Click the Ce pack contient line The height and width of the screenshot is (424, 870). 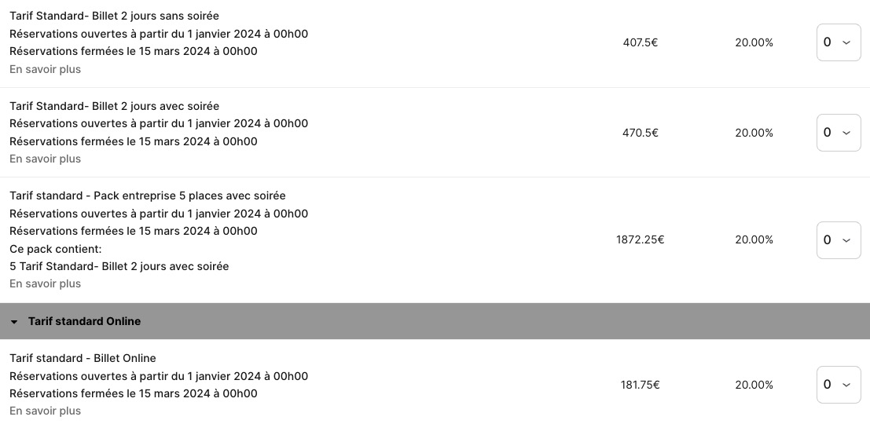pos(55,249)
